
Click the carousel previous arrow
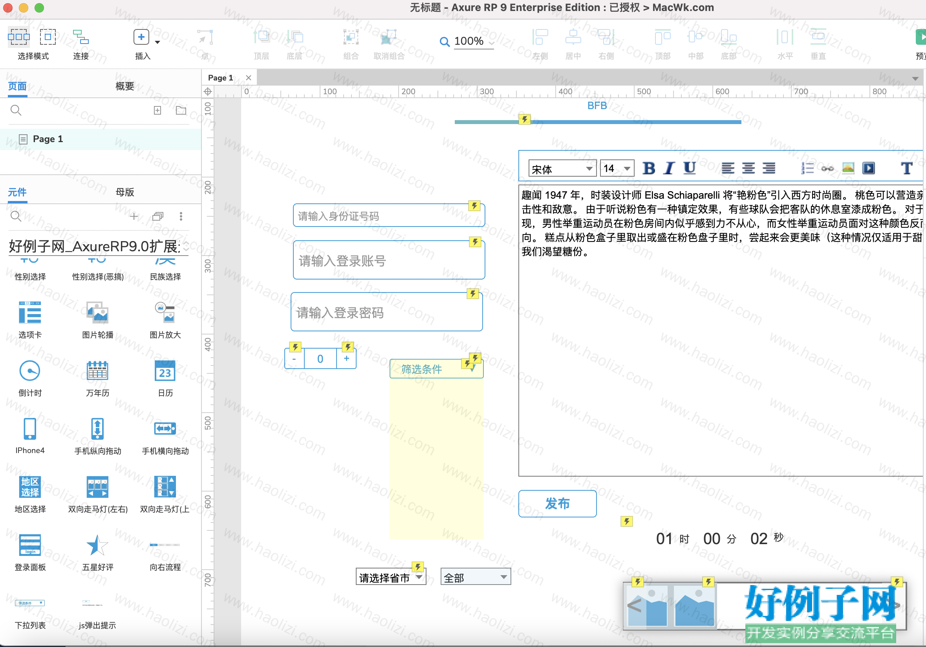[634, 605]
